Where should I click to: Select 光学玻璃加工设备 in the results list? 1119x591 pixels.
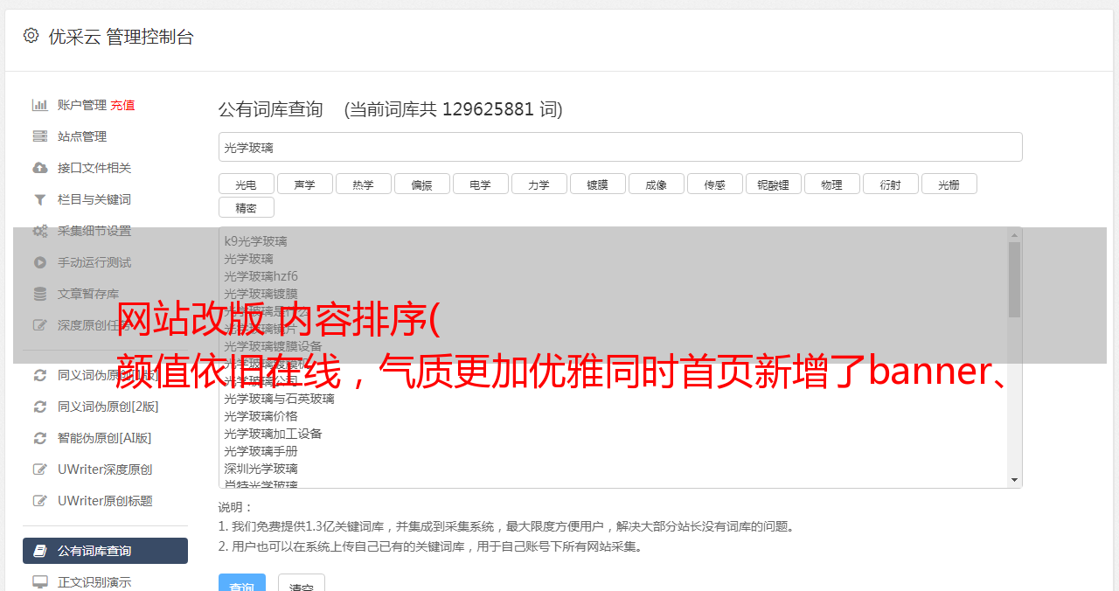tap(273, 434)
